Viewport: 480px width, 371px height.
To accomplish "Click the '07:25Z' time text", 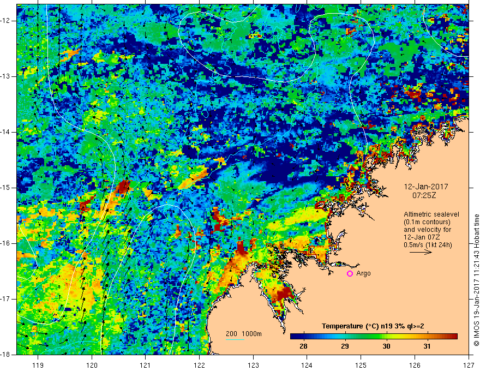I will pos(424,195).
